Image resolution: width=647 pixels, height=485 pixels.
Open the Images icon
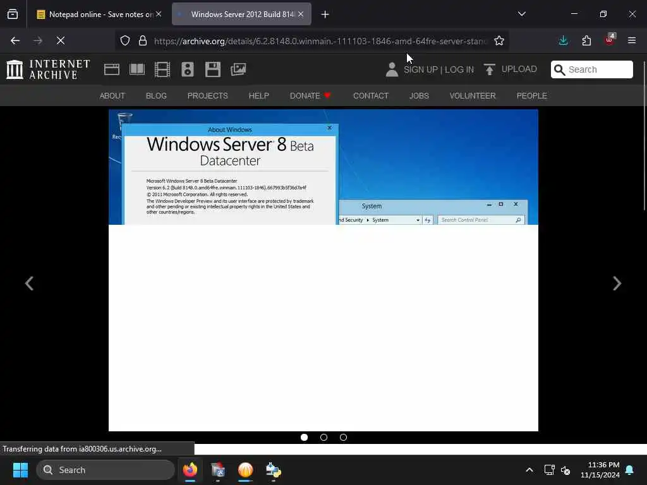[238, 69]
